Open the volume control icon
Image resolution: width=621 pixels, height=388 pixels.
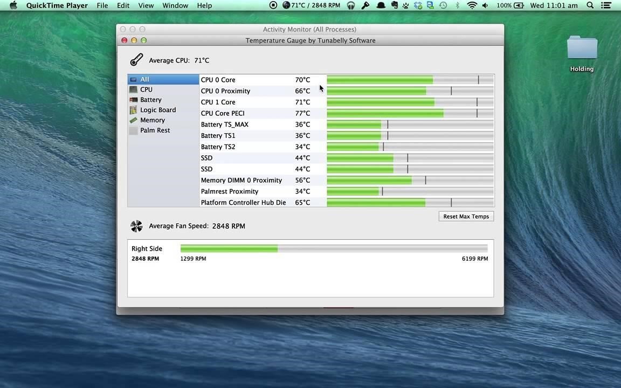(485, 5)
